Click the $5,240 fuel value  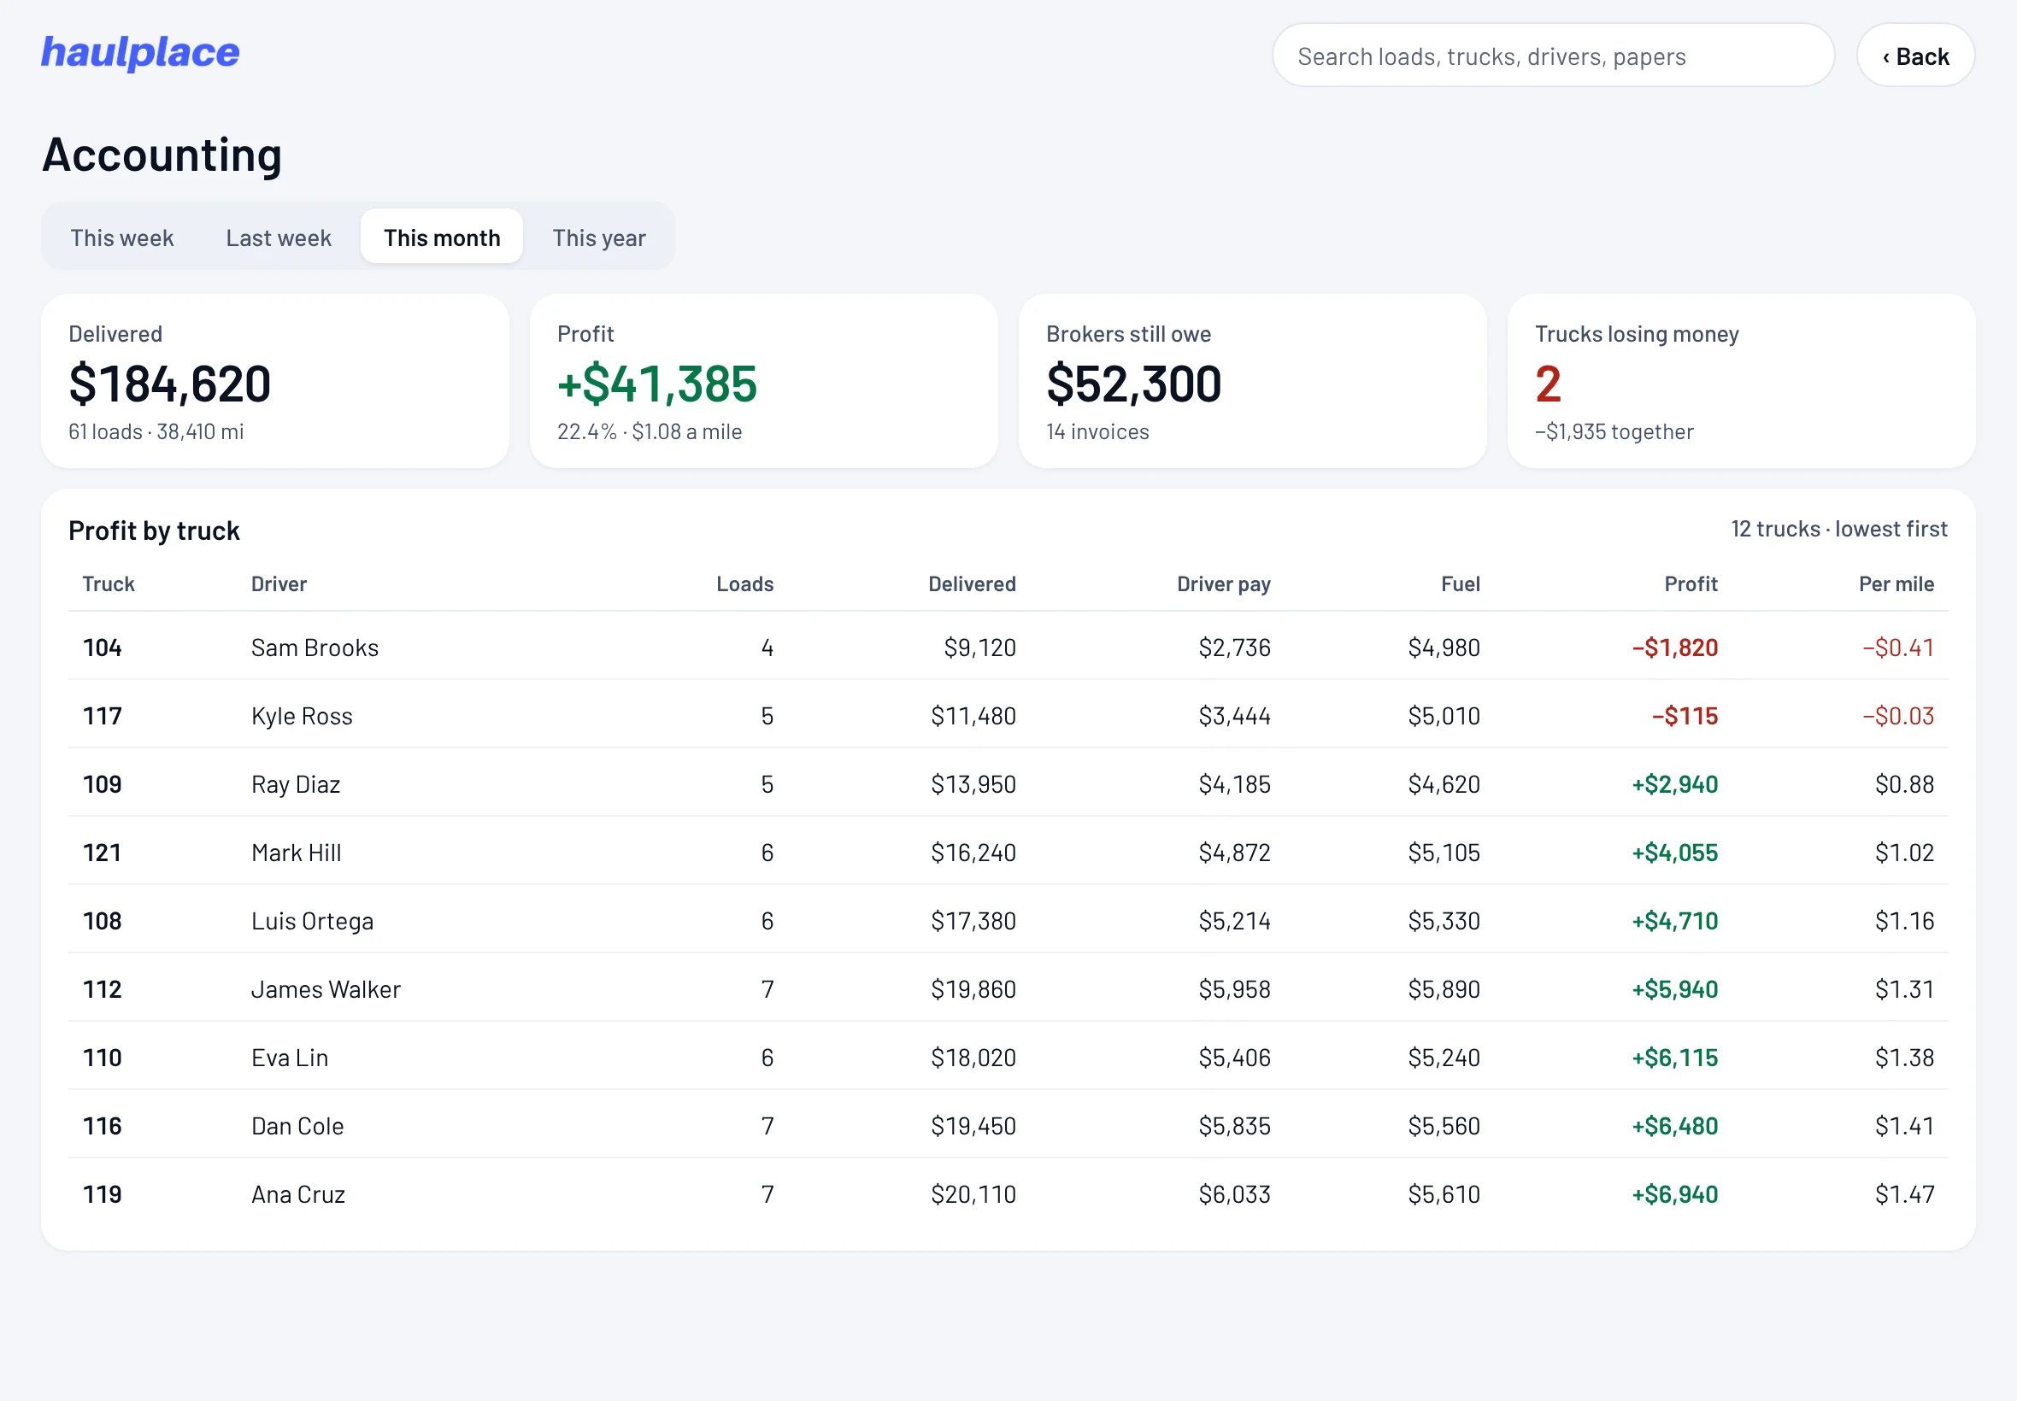(1444, 1058)
